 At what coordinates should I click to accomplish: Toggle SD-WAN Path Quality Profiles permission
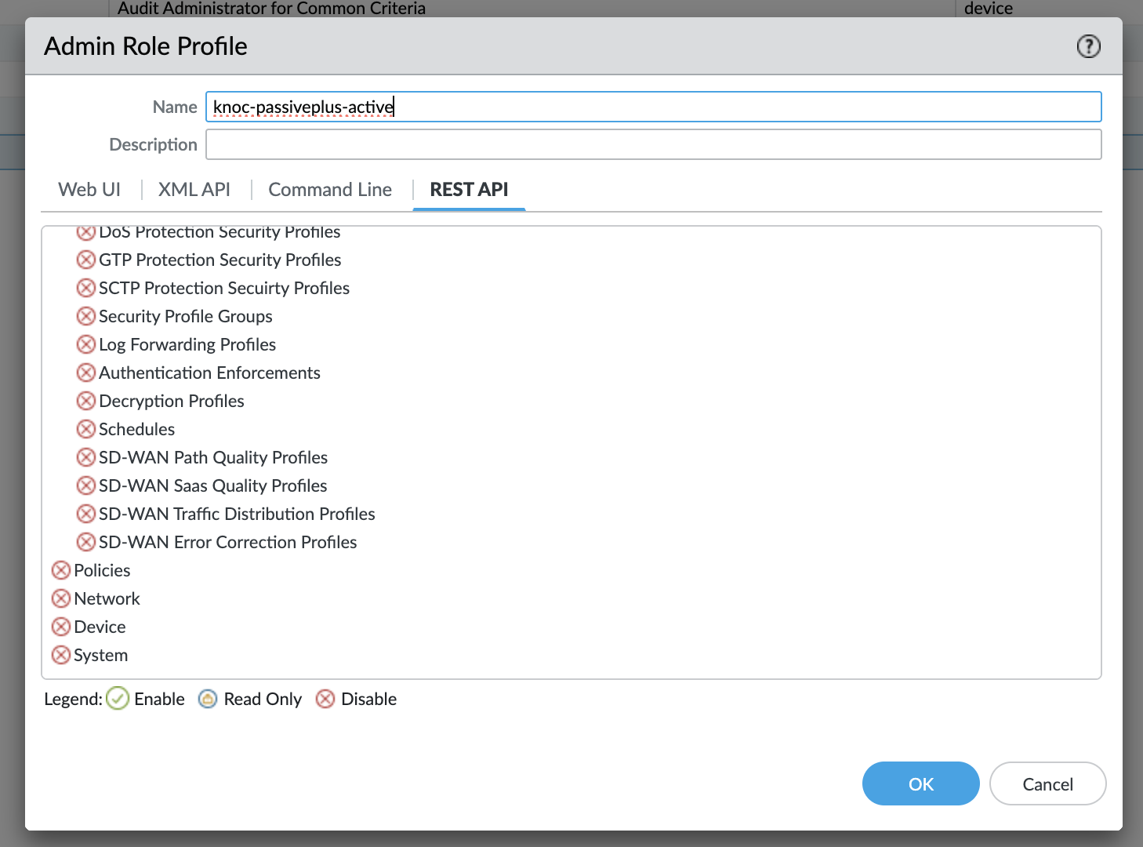pos(86,457)
